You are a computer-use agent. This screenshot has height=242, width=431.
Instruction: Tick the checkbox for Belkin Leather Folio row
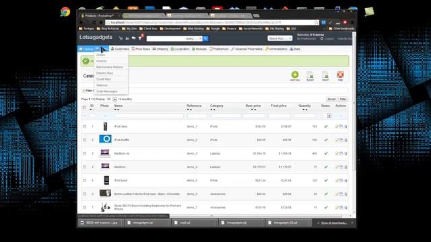pos(85,194)
